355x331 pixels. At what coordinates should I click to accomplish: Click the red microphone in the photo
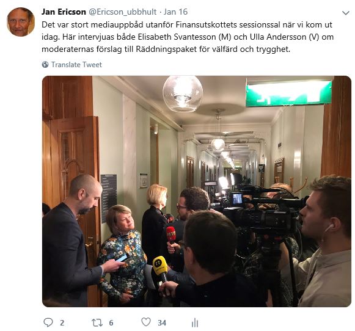171,235
